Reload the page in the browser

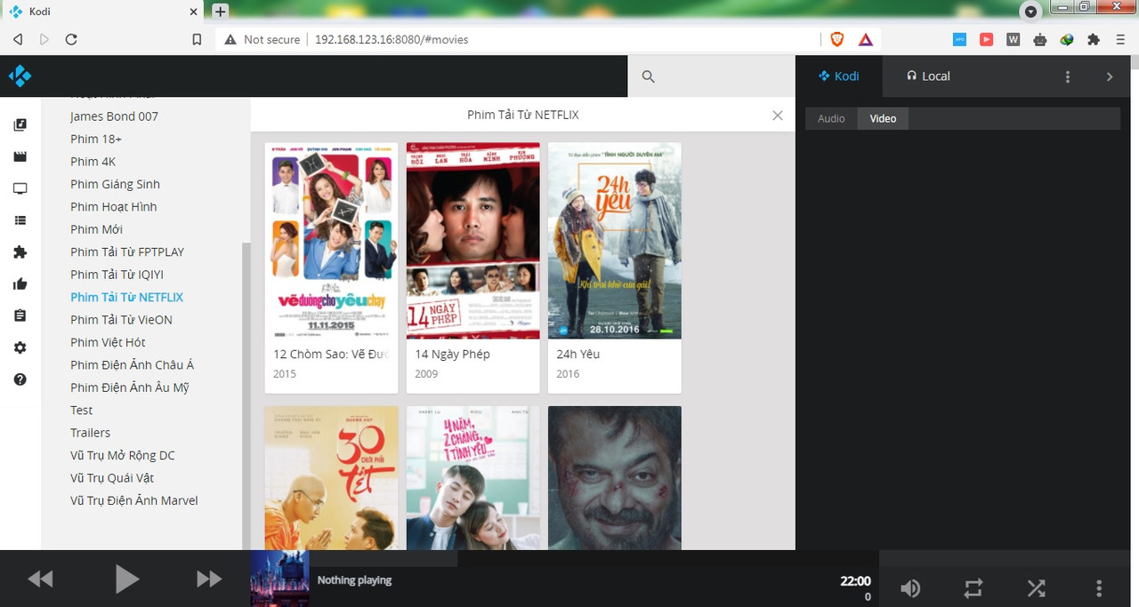pyautogui.click(x=71, y=39)
